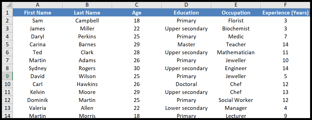
Task: Click the Experience (Years) header cell
Action: (x=285, y=13)
